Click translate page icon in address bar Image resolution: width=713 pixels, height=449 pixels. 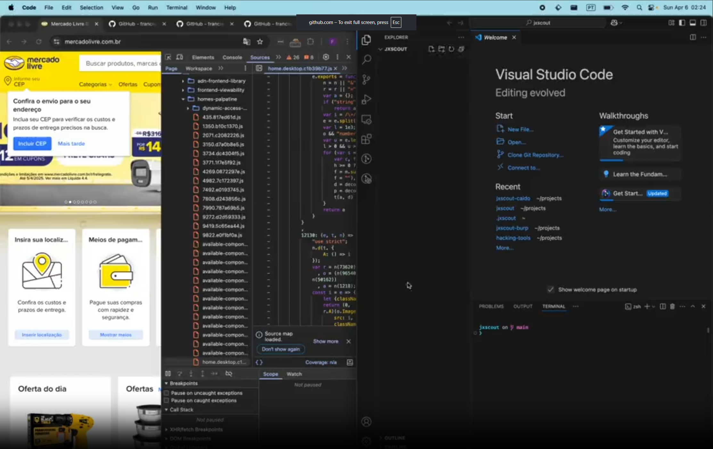point(246,42)
